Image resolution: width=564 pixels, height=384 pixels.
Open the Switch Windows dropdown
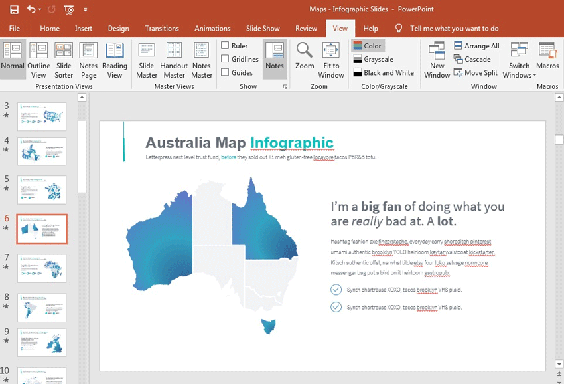[x=518, y=60]
